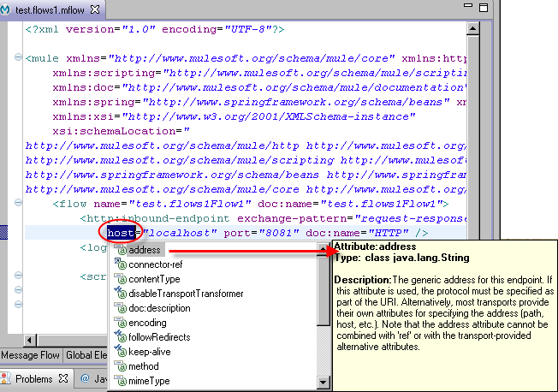The width and height of the screenshot is (558, 392).
Task: Minimize the editor pane
Action: (x=468, y=5)
